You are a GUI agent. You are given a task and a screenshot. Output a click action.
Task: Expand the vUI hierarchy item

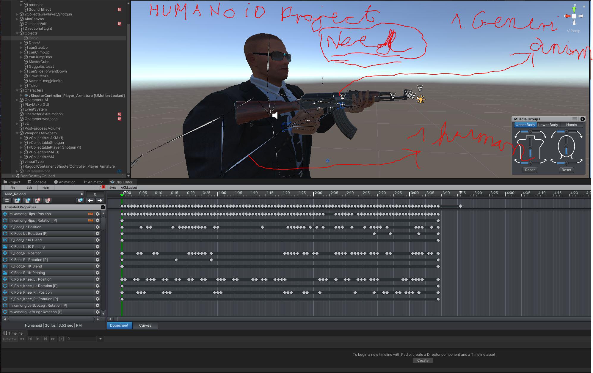(x=17, y=124)
